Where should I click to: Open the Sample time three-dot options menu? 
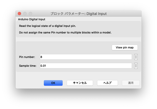136,66
